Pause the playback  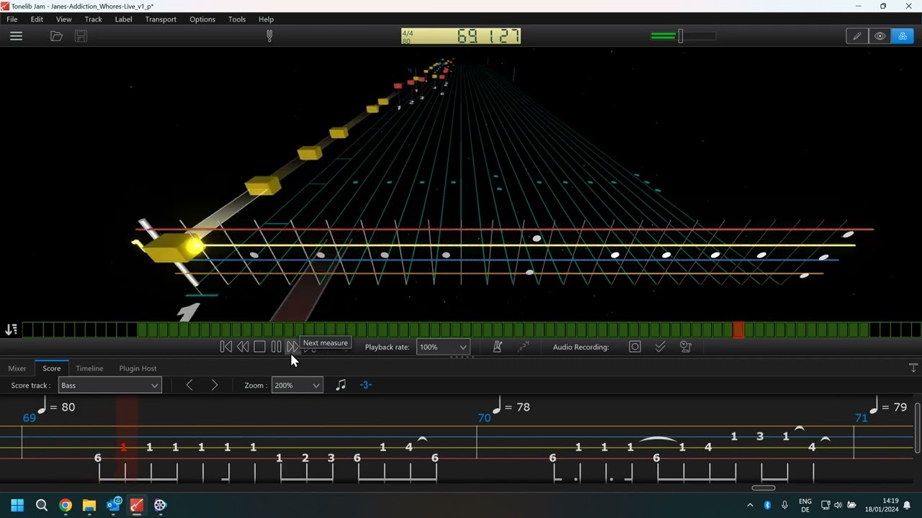point(276,347)
